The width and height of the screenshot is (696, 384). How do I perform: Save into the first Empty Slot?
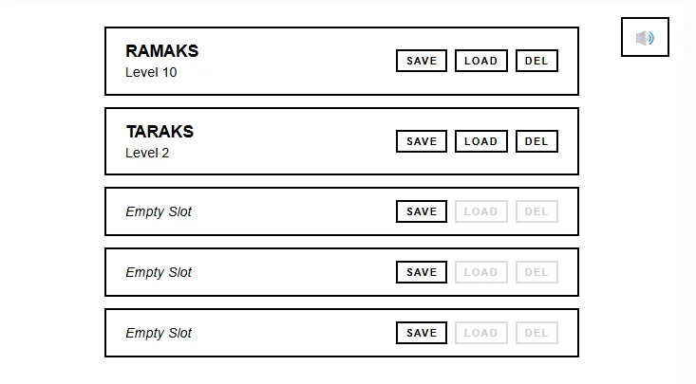click(x=422, y=211)
